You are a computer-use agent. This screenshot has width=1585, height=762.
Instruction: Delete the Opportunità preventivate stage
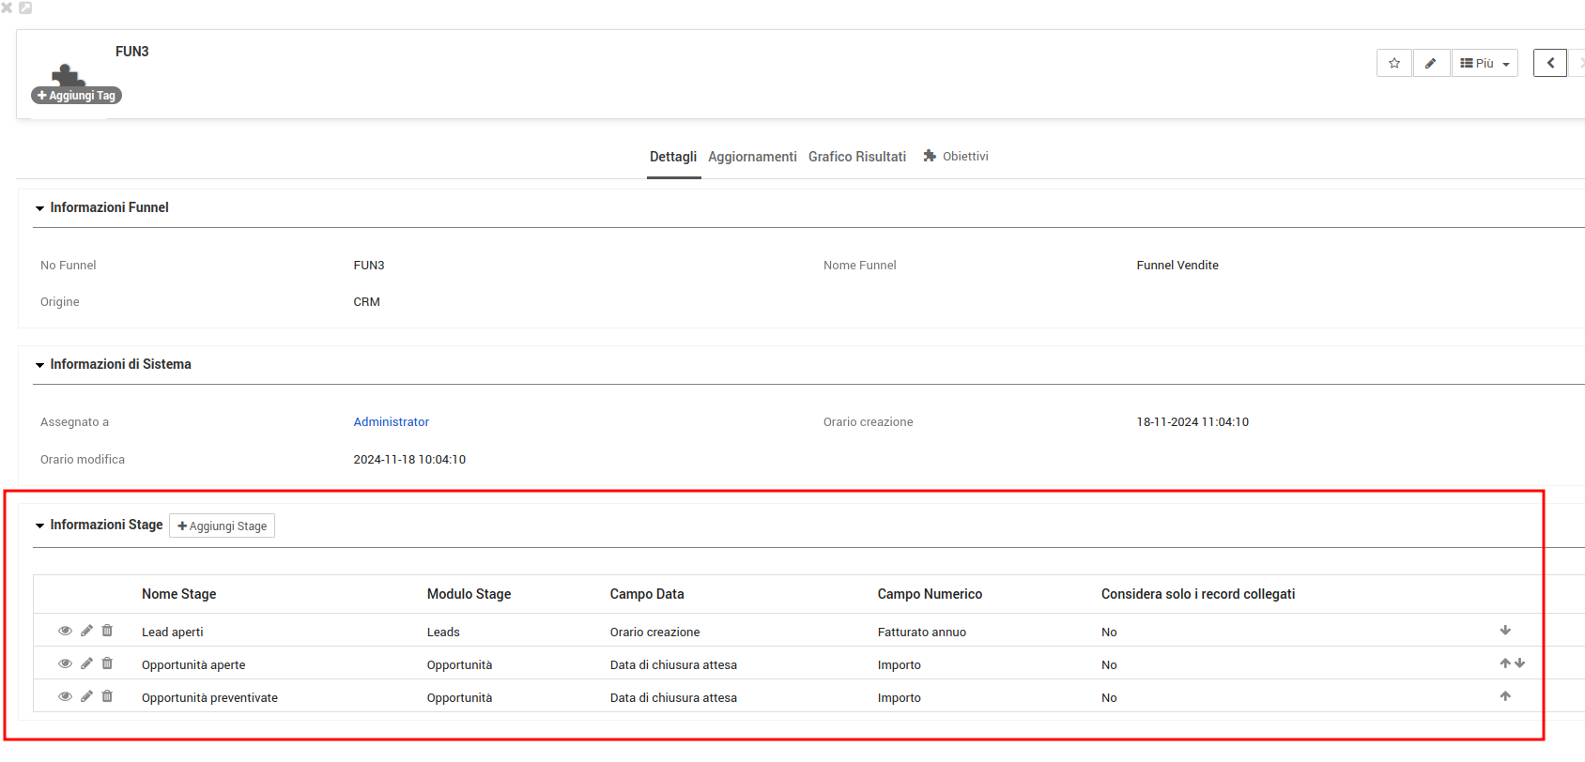coord(107,696)
